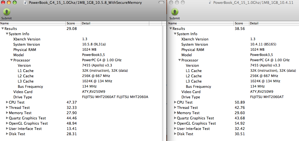Expand CPU Test scoring 50.89

click(175, 102)
